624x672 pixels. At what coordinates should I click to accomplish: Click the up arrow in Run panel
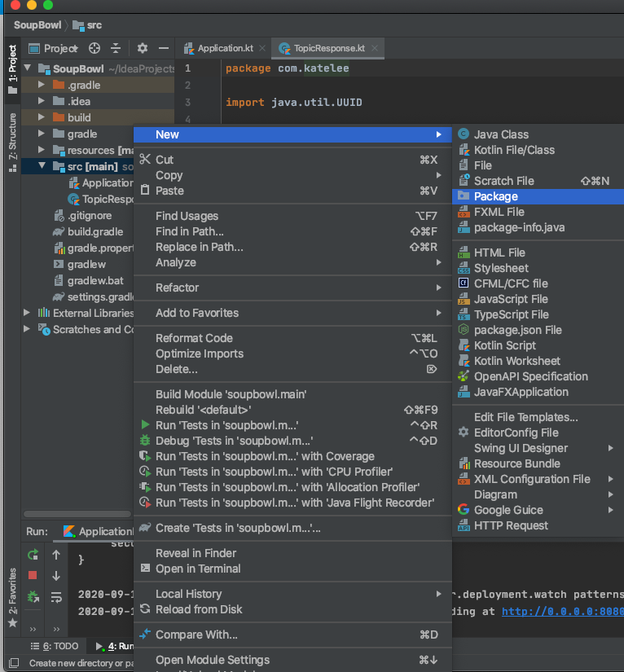(56, 555)
